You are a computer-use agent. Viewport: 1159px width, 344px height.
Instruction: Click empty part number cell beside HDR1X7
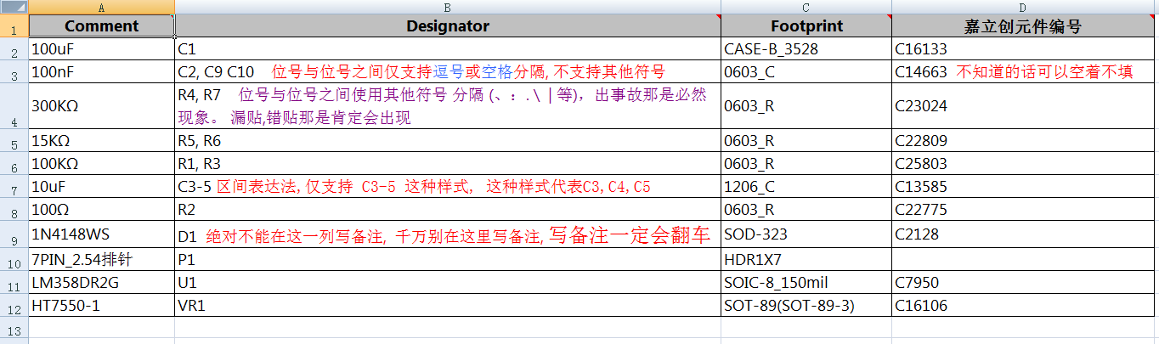1024,259
